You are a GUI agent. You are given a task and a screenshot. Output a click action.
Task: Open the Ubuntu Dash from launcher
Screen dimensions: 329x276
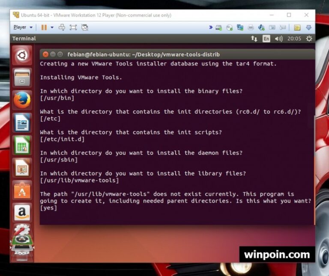click(22, 56)
